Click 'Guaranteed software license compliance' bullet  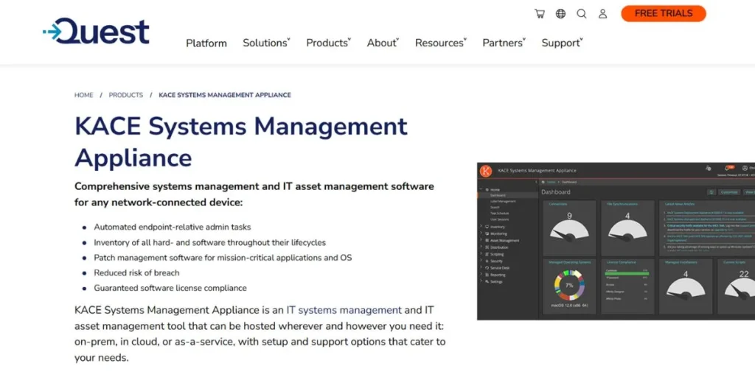tap(170, 288)
